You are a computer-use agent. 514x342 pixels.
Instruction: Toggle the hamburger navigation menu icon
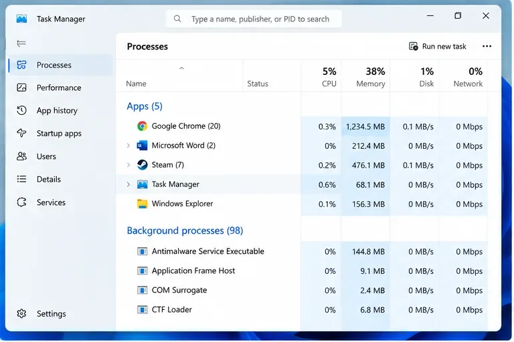21,43
